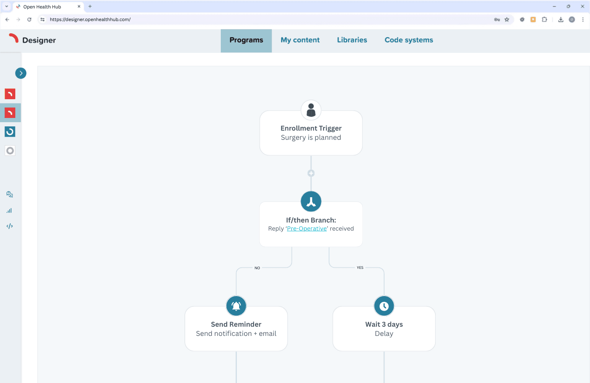Click the plus connector below Enrollment Trigger
The height and width of the screenshot is (383, 590).
click(x=311, y=173)
